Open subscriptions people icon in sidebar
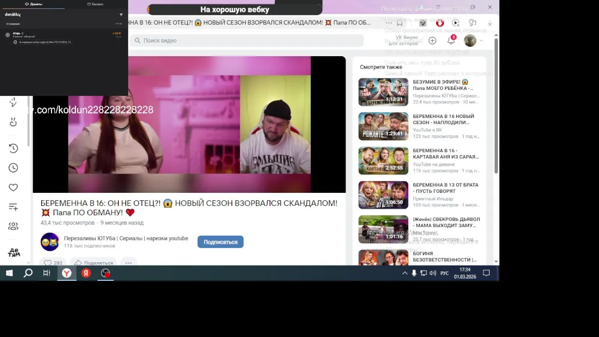The height and width of the screenshot is (337, 599). (13, 226)
